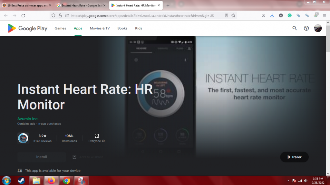Go to Movies & TV

100,28
